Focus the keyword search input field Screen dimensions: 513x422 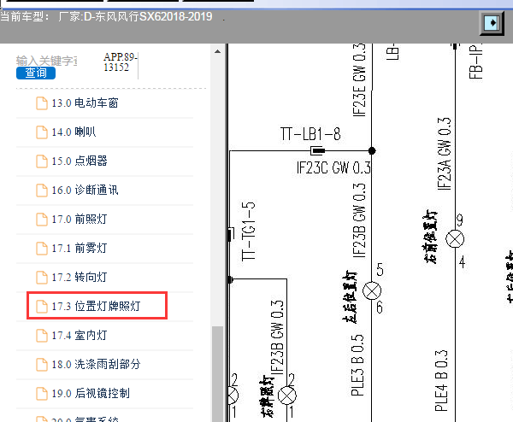[x=47, y=61]
